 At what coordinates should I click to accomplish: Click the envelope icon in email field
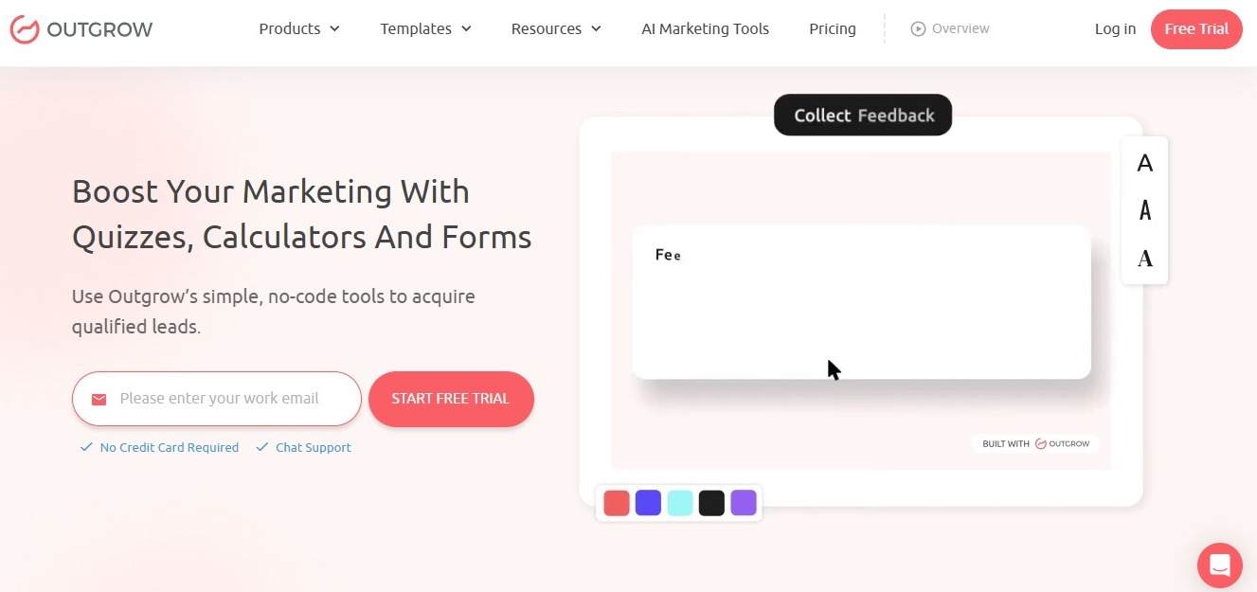(x=99, y=399)
